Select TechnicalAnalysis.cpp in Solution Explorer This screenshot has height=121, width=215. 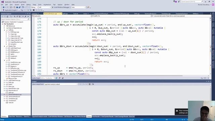click(15, 94)
